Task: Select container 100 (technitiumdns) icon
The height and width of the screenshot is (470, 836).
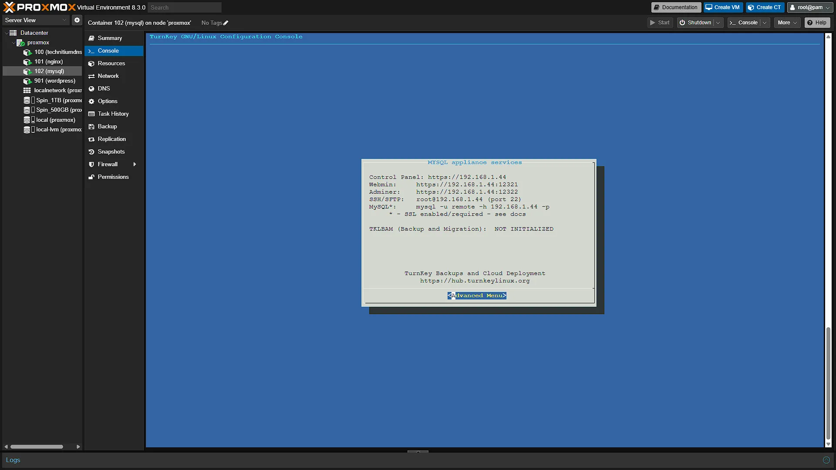Action: point(27,52)
